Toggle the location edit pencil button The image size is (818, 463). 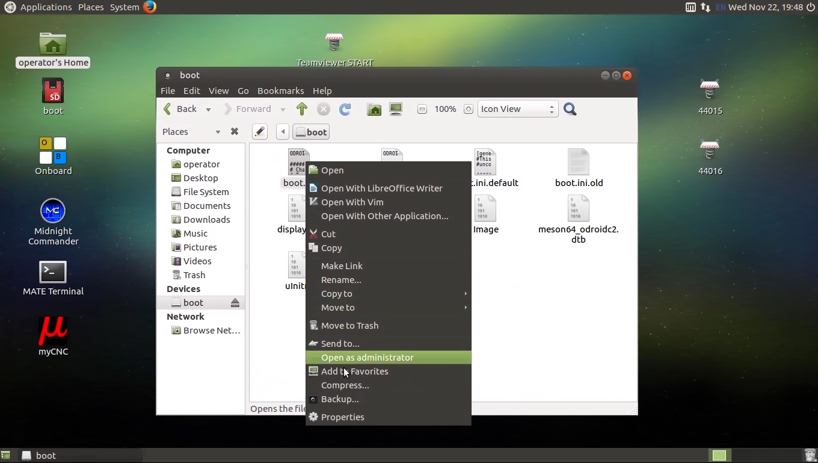click(259, 132)
